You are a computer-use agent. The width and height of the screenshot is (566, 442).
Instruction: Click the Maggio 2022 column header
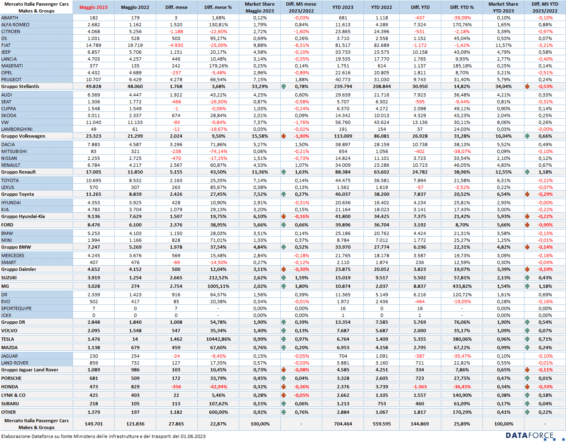click(x=135, y=7)
